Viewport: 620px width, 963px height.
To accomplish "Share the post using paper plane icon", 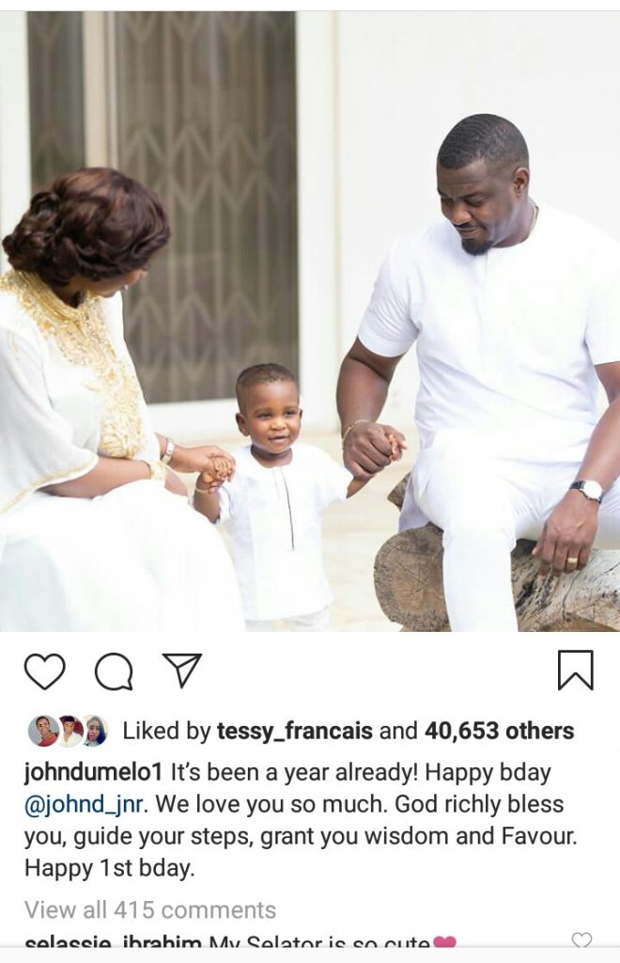I will coord(181,670).
